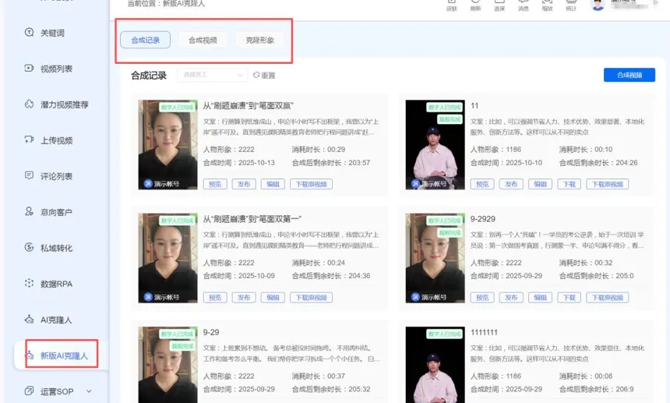The image size is (670, 403).
Task: Click 编辑 on 从"刷题崩溃"到"笔面双第一" card
Action: tap(273, 298)
